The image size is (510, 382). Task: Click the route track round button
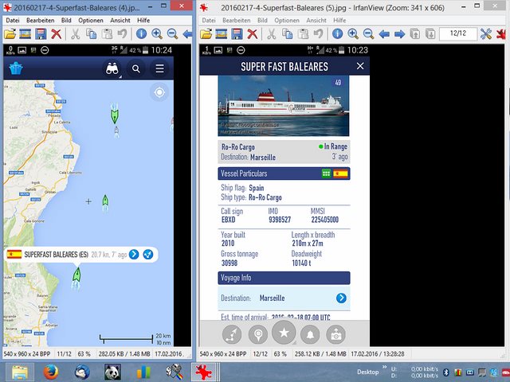point(232,334)
